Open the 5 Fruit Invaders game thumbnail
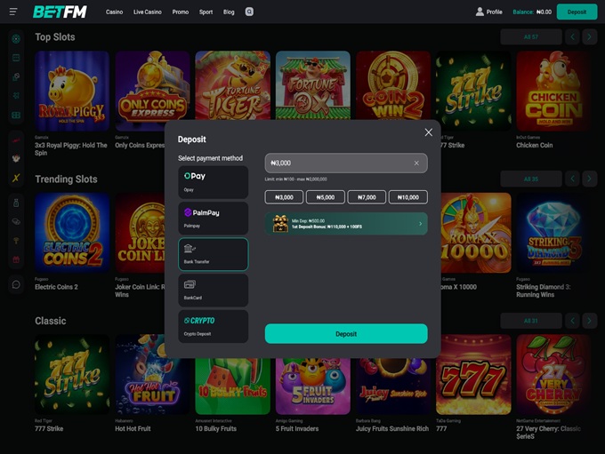 (313, 386)
